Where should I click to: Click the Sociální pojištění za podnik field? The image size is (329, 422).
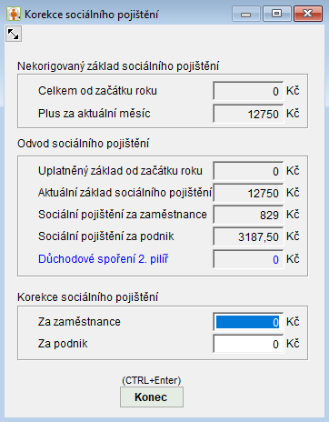click(248, 236)
